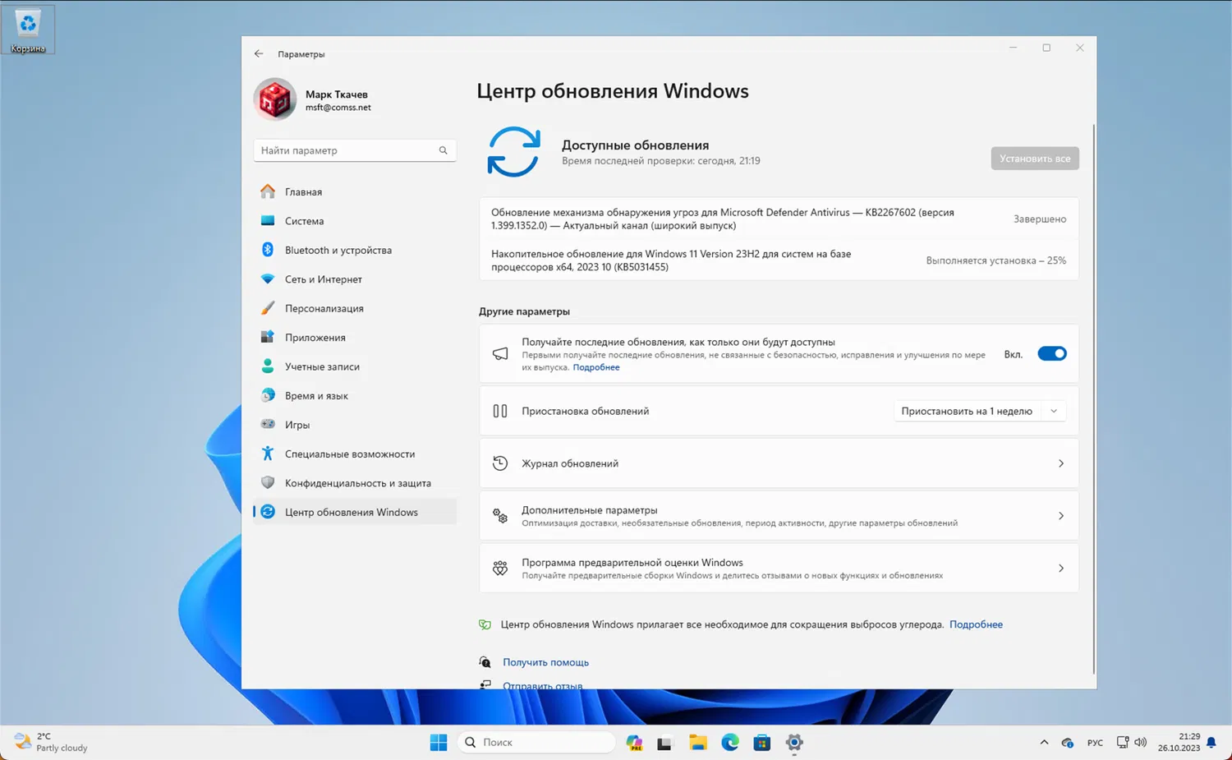1232x760 pixels.
Task: Open Microsoft Store from the taskbar
Action: tap(762, 743)
